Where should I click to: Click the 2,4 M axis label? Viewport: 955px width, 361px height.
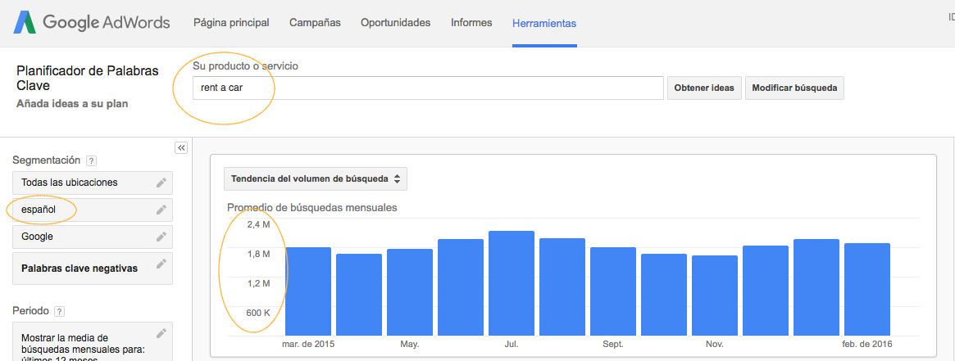pos(258,225)
